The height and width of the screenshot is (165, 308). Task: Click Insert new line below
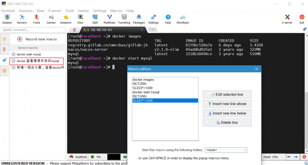[227, 113]
